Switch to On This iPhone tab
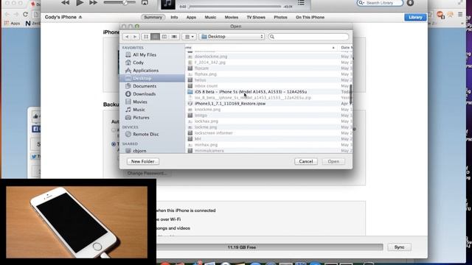The image size is (472, 265). tap(310, 18)
